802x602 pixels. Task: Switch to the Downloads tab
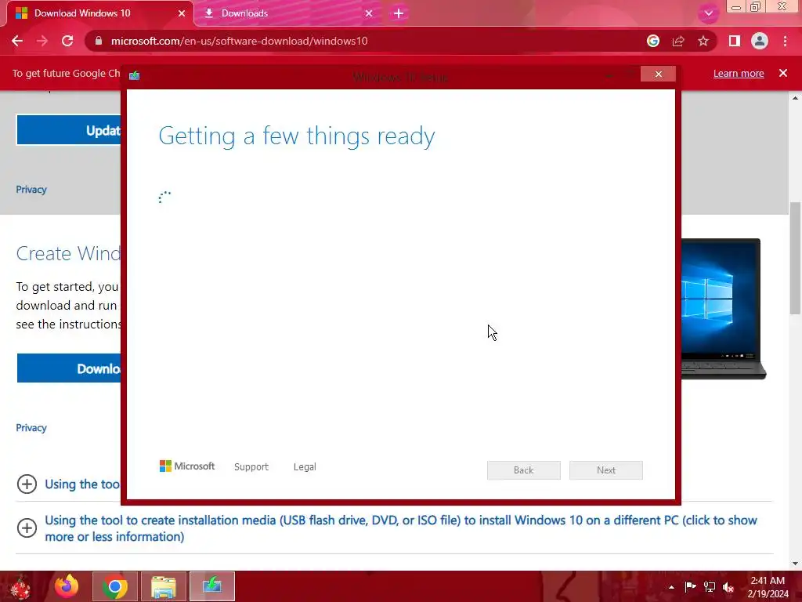pos(287,13)
